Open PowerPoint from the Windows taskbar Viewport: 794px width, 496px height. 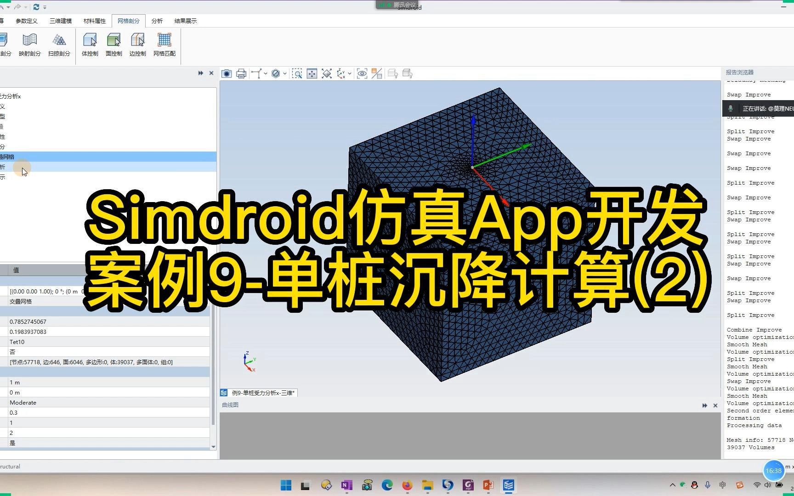coord(488,485)
